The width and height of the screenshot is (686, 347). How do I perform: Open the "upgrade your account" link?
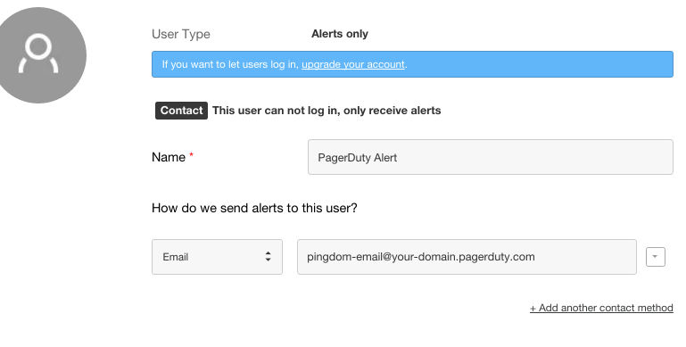click(x=353, y=64)
